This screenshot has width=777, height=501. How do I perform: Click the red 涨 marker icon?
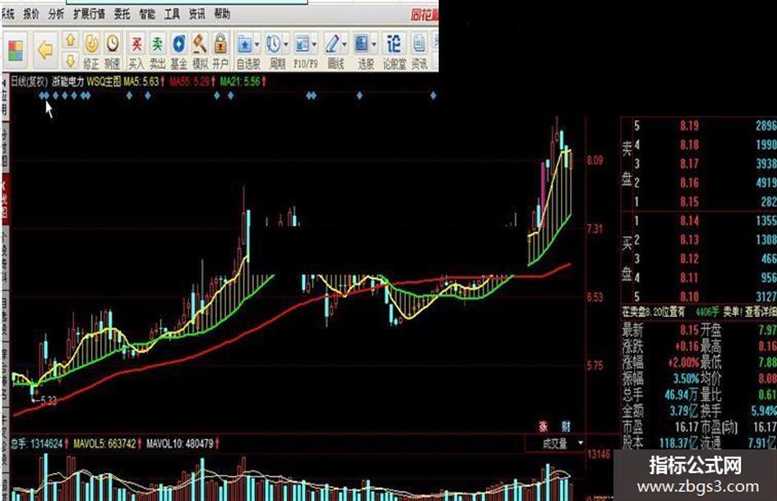[x=543, y=426]
